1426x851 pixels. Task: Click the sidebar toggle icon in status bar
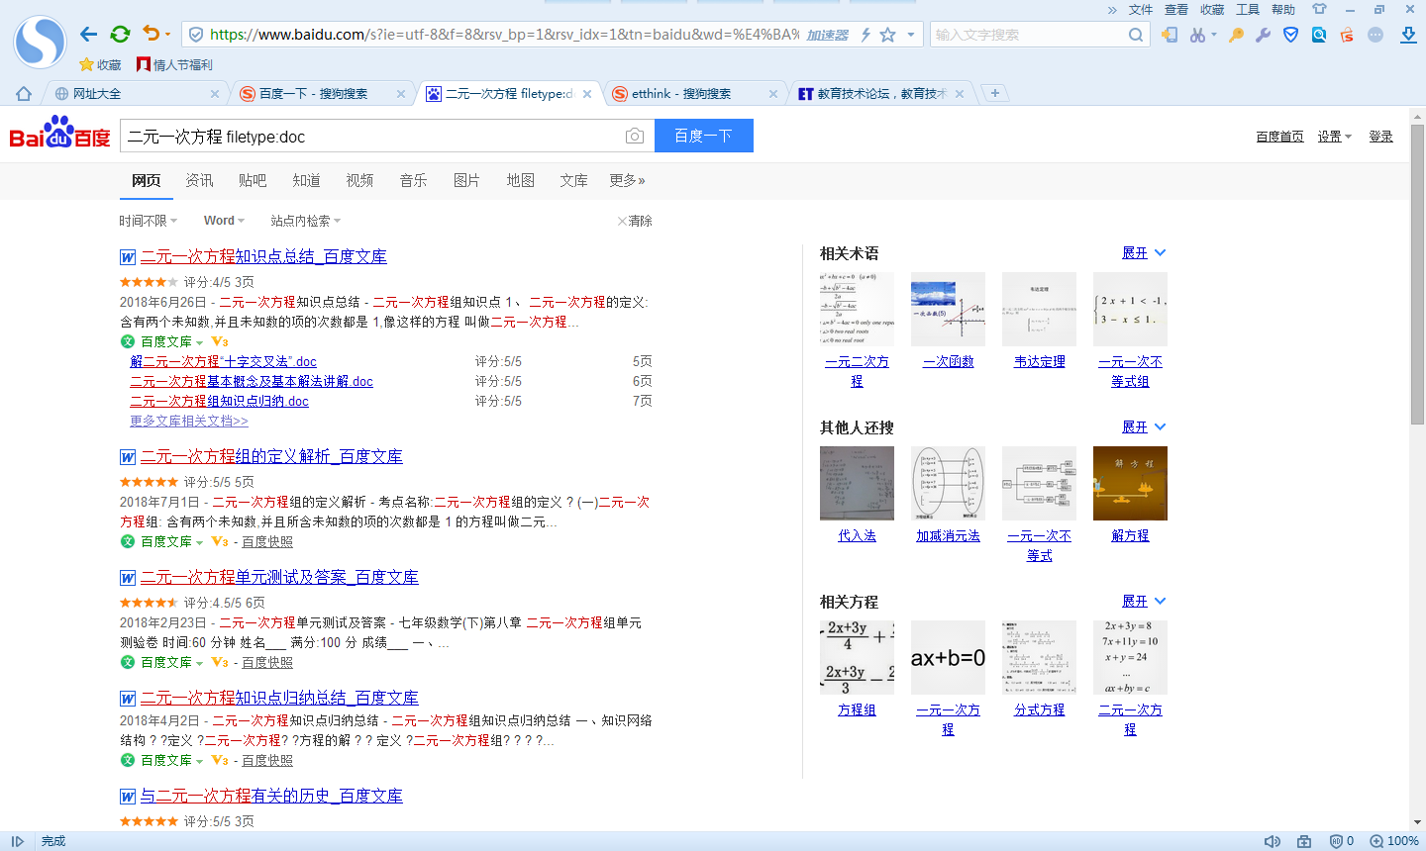tap(18, 841)
